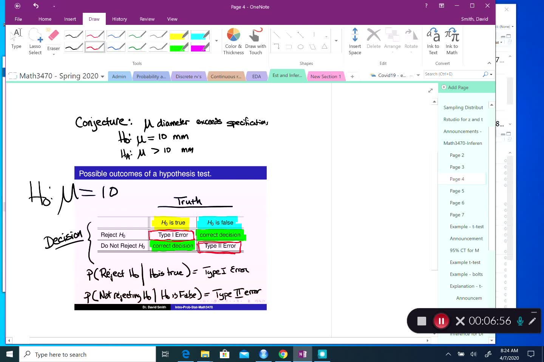Collapse the ribbon

pos(489,63)
